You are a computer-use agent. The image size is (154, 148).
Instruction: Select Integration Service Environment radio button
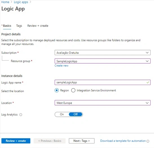pos(73,90)
